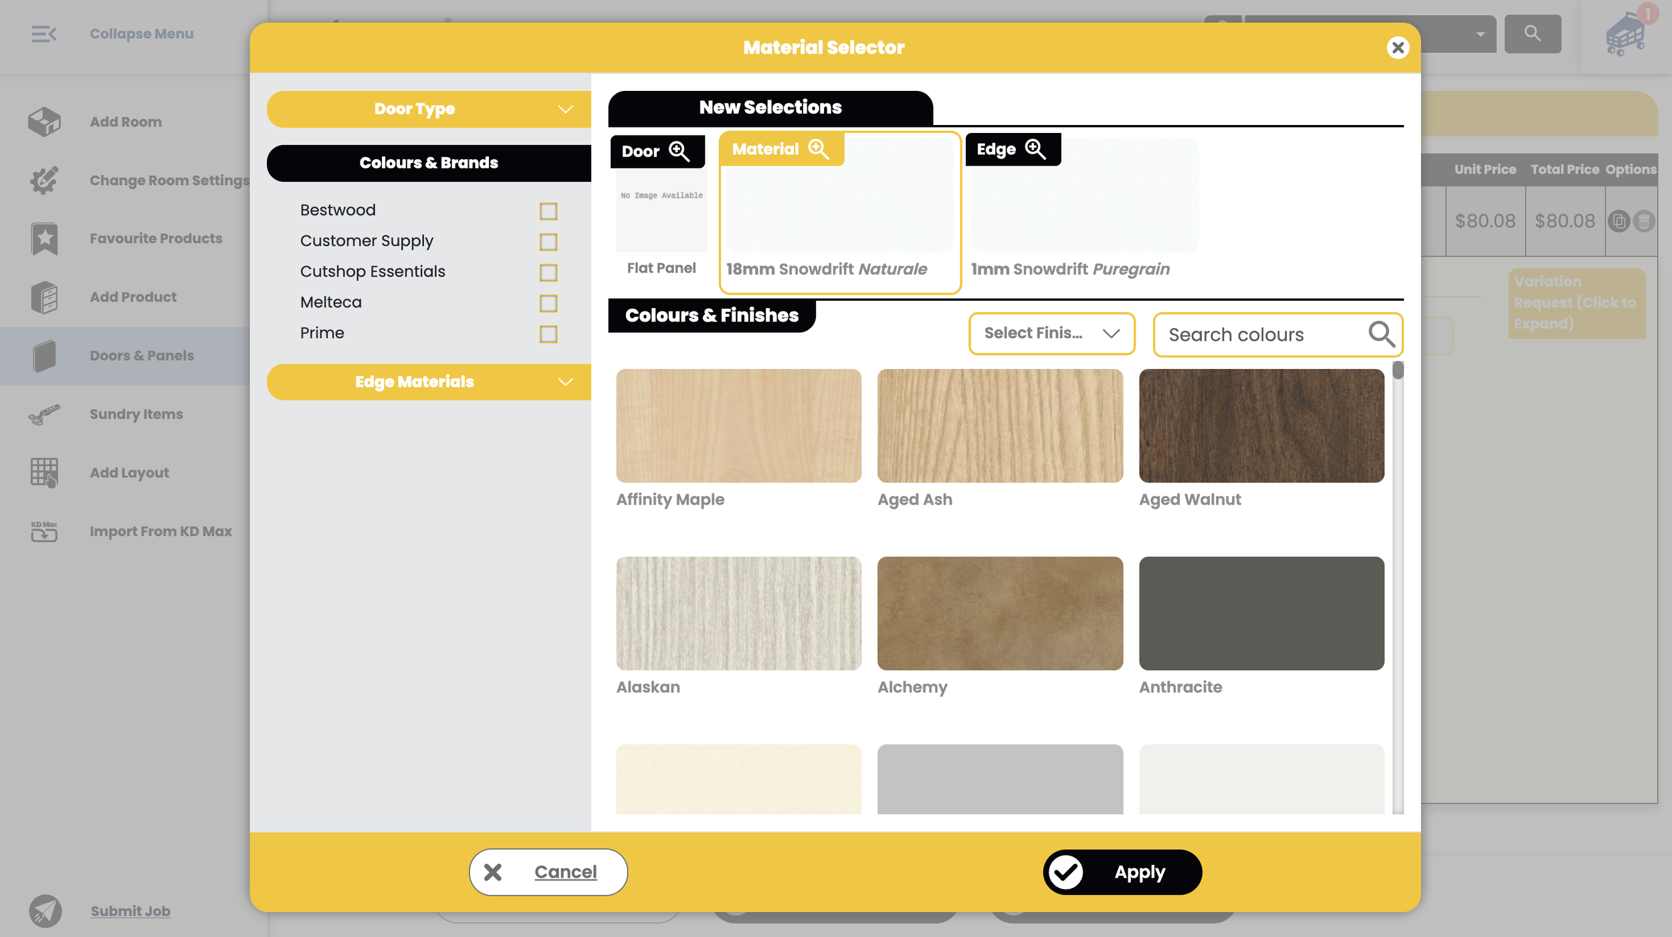Viewport: 1672px width, 937px height.
Task: Click the Favourite Products label
Action: click(156, 239)
